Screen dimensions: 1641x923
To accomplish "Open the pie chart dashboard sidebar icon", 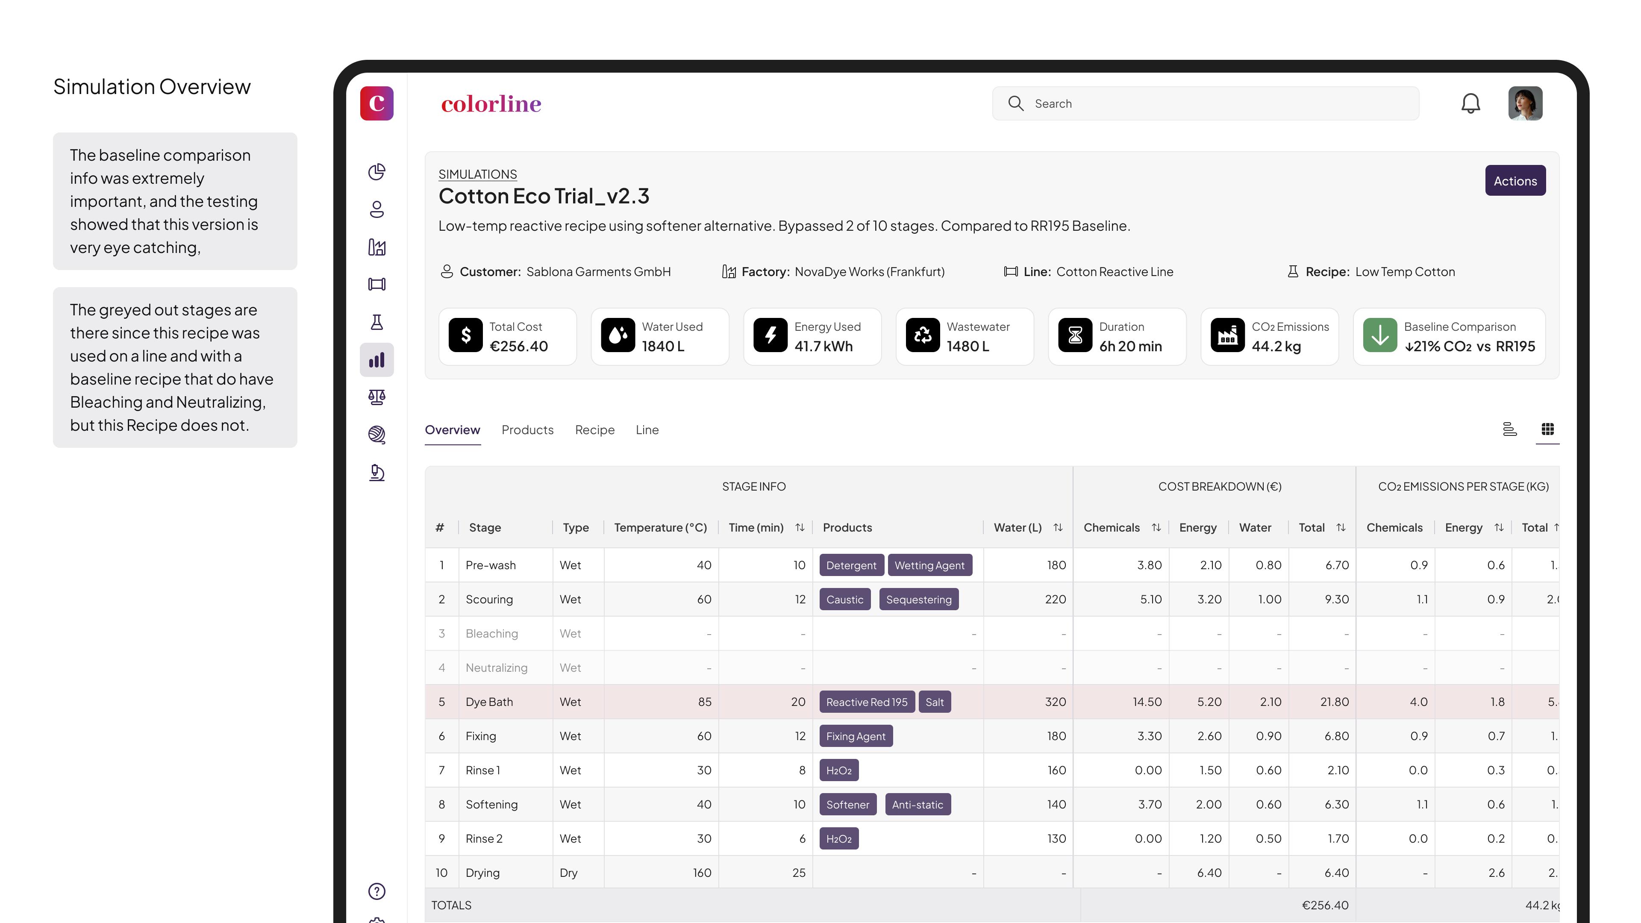I will 376,172.
